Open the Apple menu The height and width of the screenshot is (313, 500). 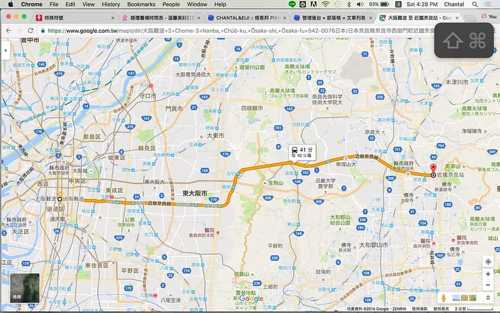[11, 4]
